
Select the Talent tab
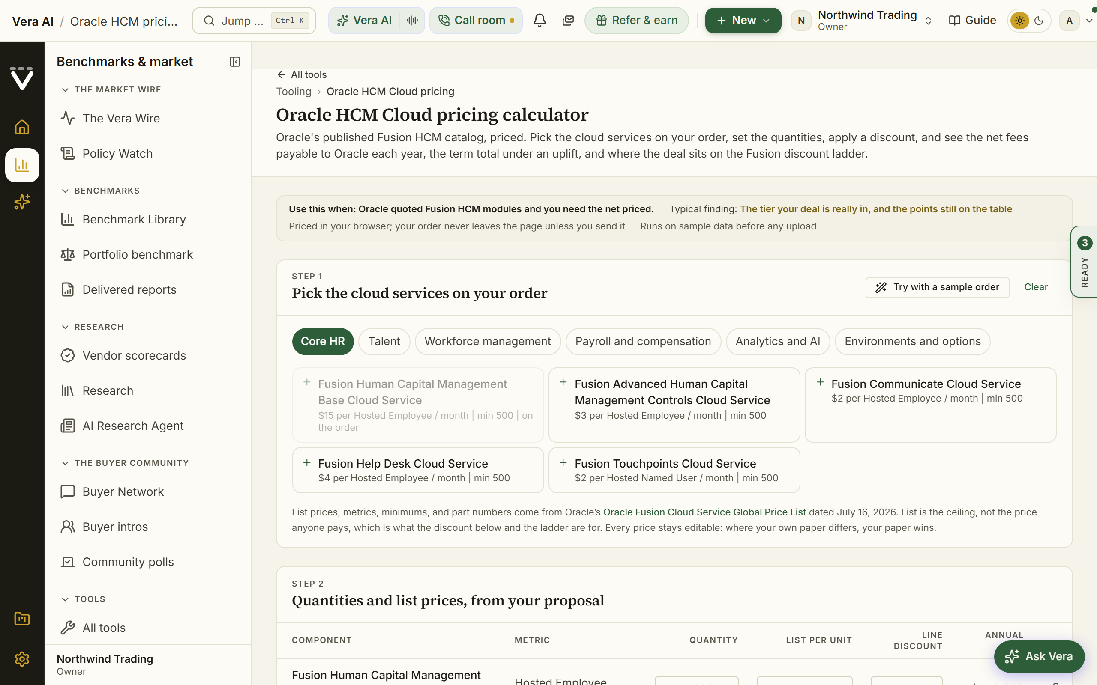(x=384, y=341)
